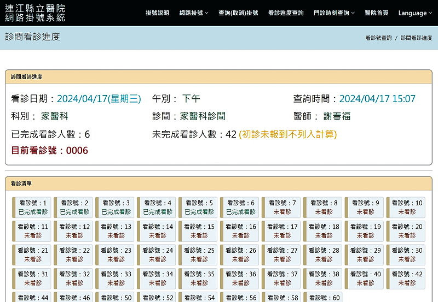Screen dimensions: 438x302
Task: Select queue card 看診號：20
Action: tap(406, 231)
